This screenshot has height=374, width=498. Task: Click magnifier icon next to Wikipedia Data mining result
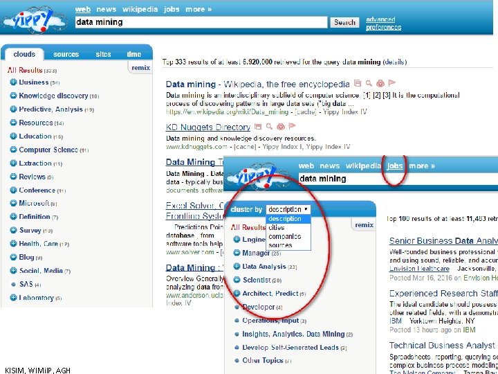pos(369,83)
